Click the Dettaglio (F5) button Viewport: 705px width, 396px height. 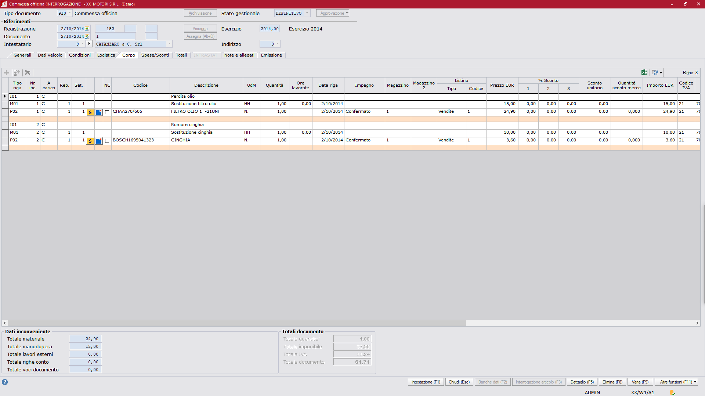(582, 382)
